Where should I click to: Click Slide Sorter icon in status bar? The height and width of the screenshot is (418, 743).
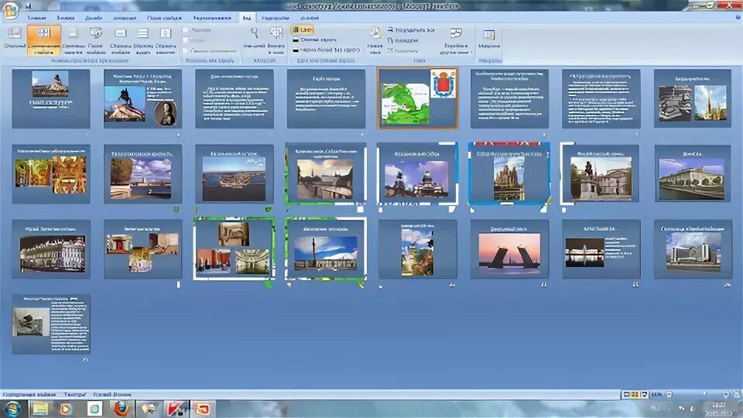click(635, 394)
